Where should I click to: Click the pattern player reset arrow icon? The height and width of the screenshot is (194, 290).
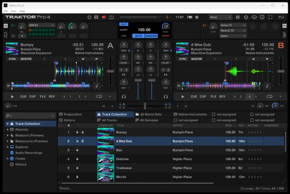pos(13,36)
